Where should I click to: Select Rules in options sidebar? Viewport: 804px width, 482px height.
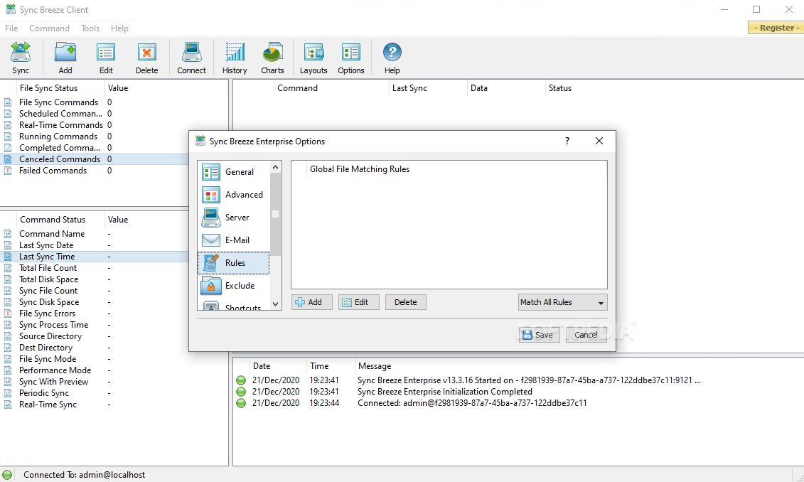click(234, 262)
